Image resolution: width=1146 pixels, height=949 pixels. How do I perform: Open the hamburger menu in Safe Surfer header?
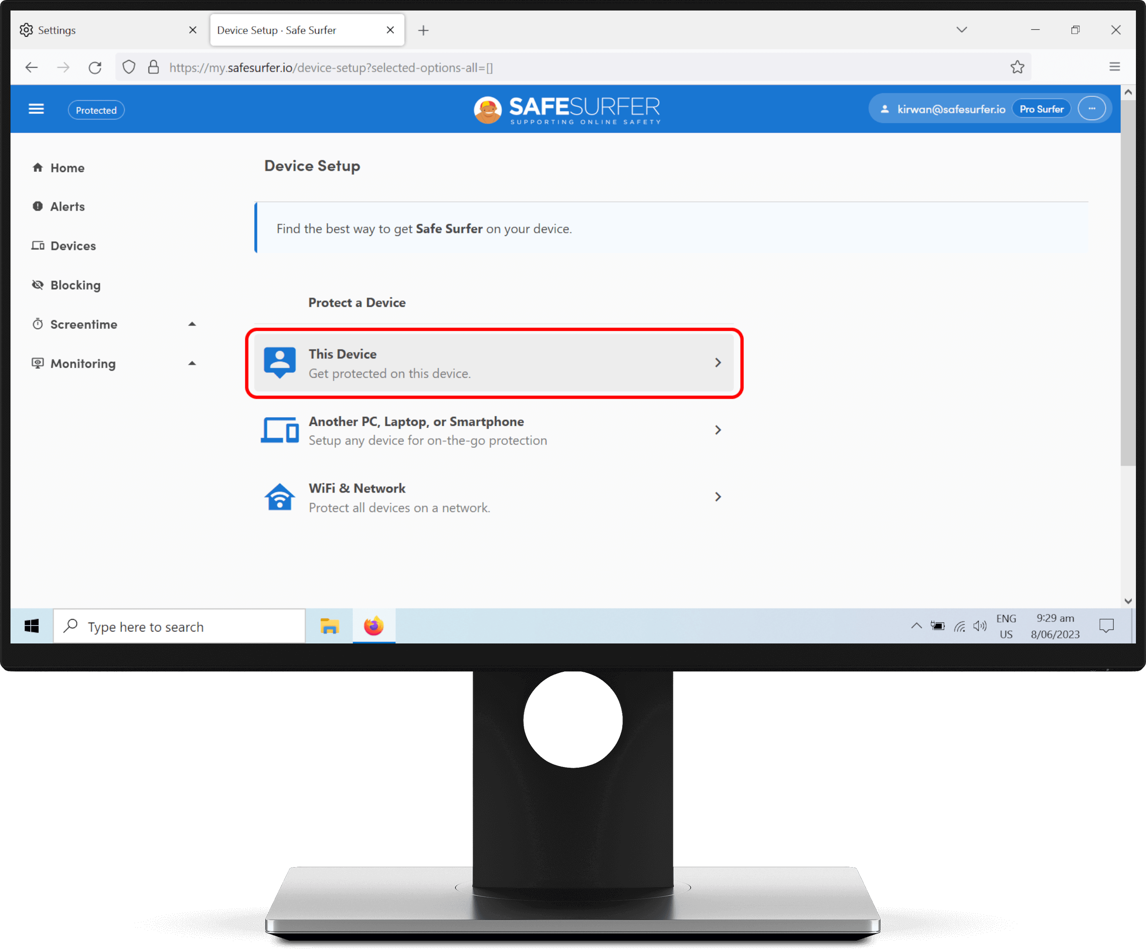[36, 109]
